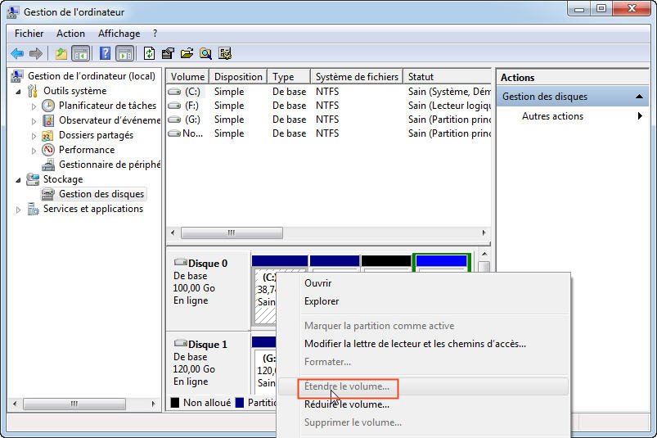This screenshot has width=657, height=438.
Task: Open Autres actions submenu arrow
Action: (x=640, y=116)
